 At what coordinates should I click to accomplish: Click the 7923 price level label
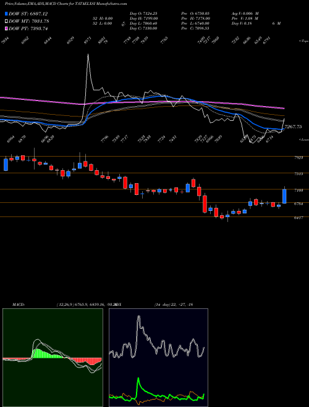click(x=298, y=157)
